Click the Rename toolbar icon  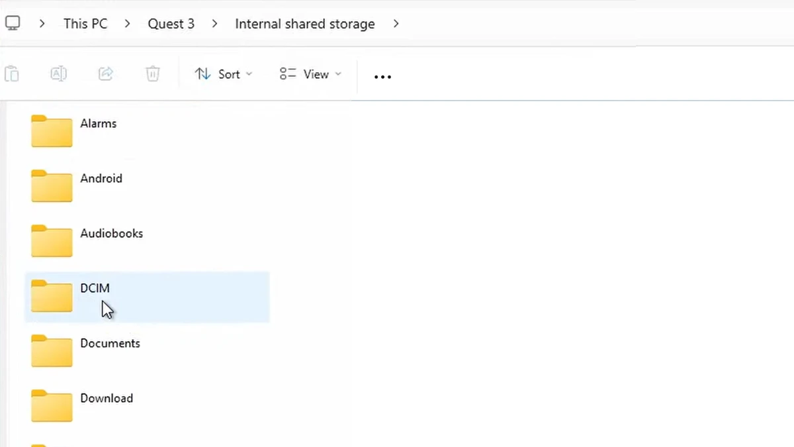[58, 74]
